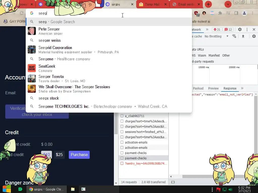Open the green app icon on the taskbar

click(x=20, y=189)
